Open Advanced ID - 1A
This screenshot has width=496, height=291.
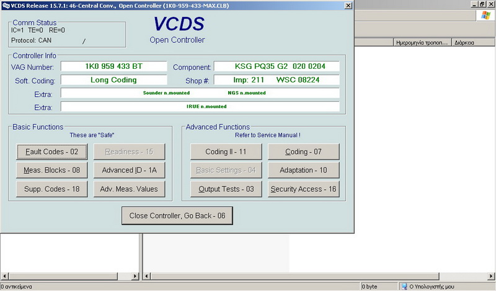point(129,171)
